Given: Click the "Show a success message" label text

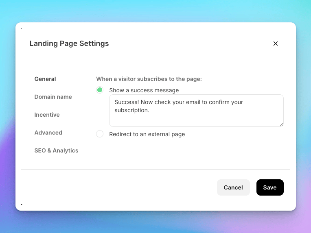Looking at the screenshot, I should (x=144, y=90).
